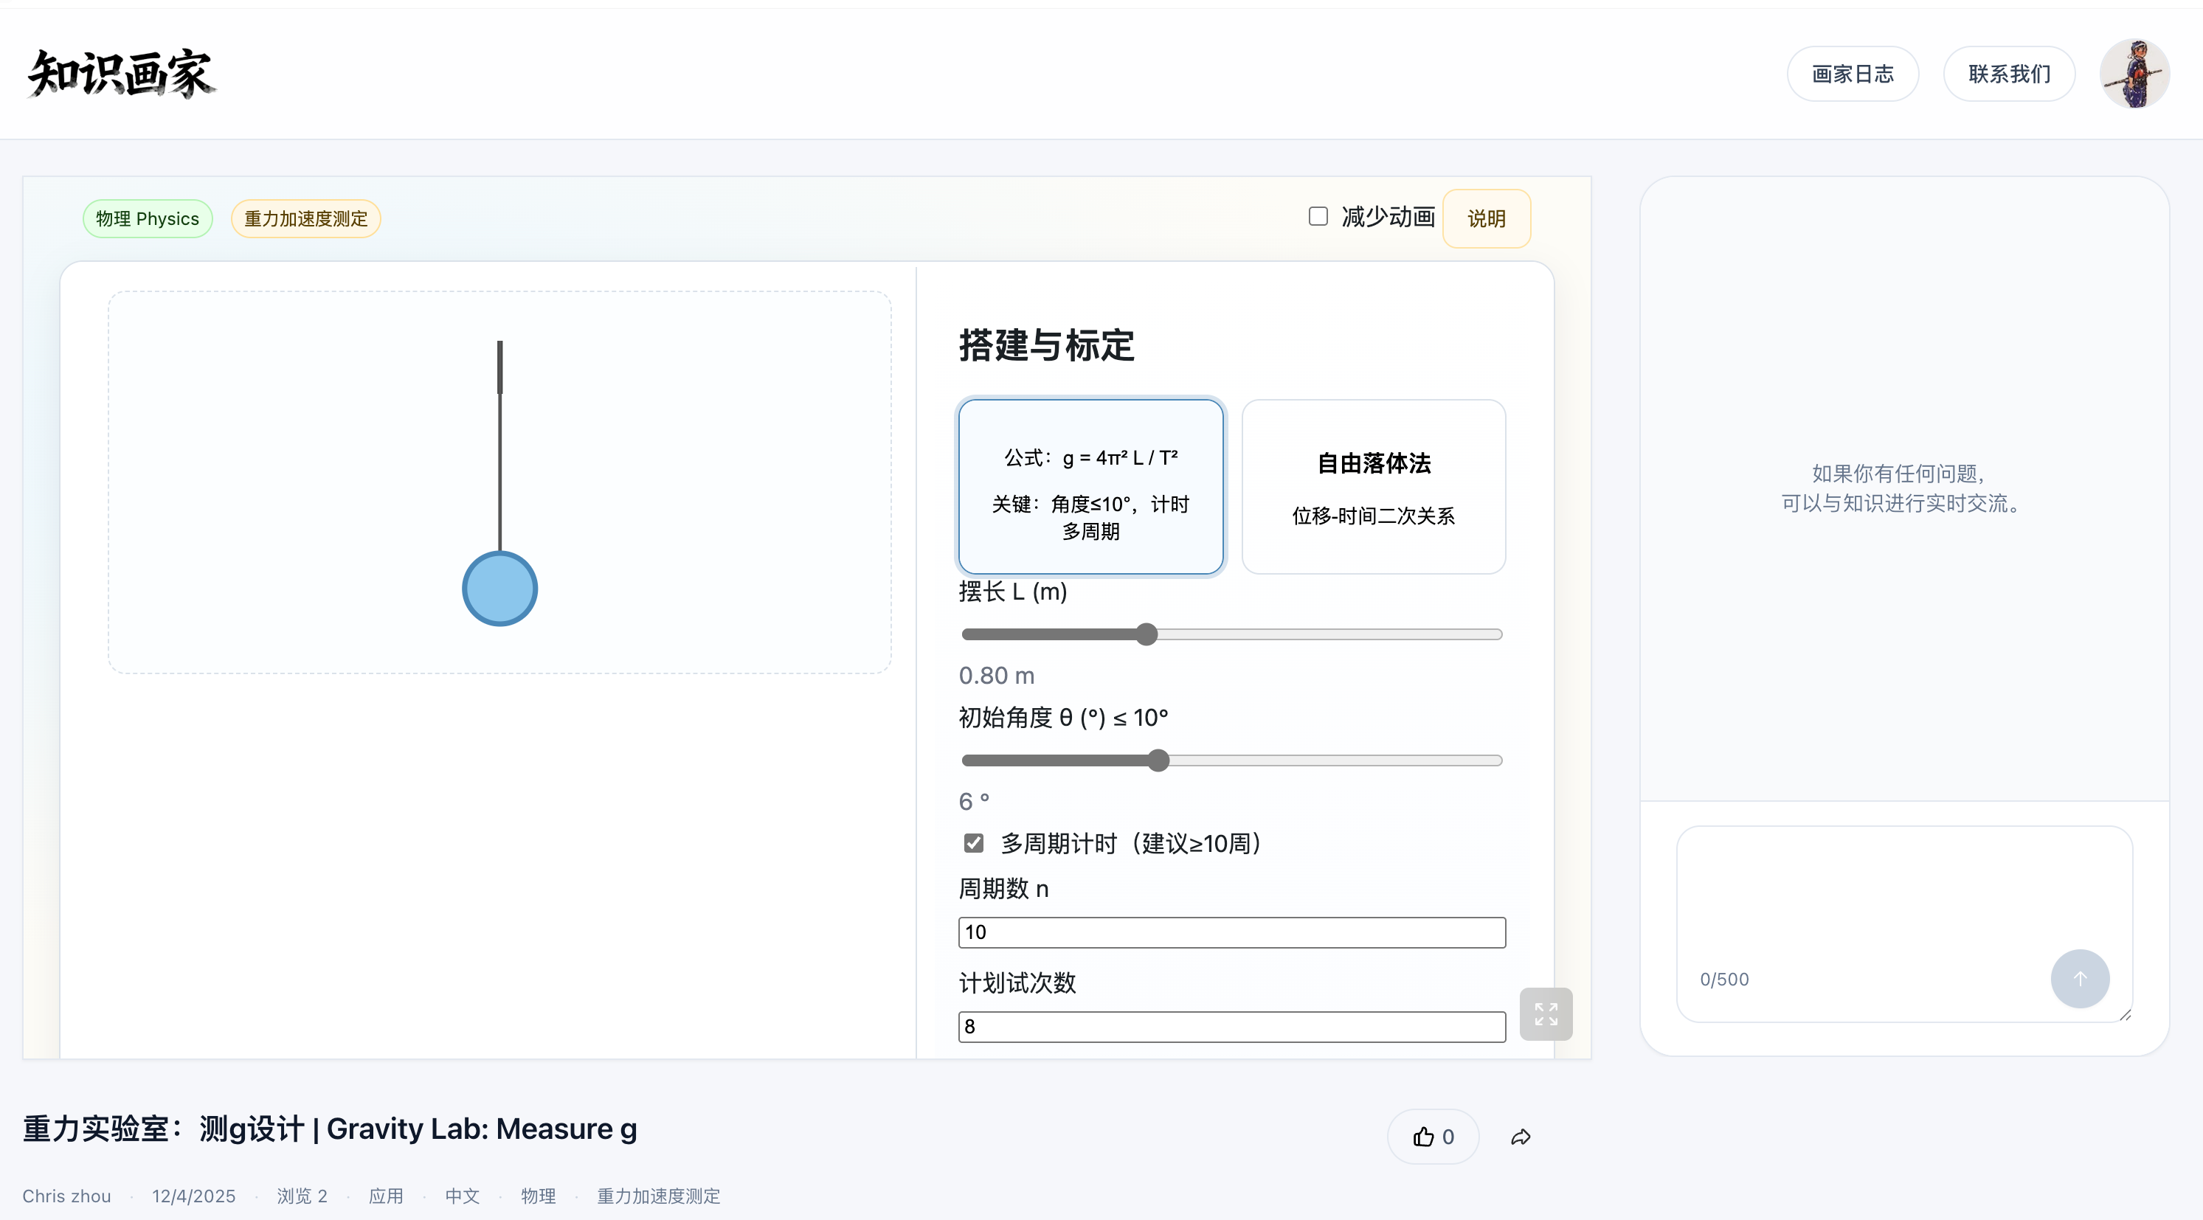Click the Chris zhou author name
The width and height of the screenshot is (2203, 1220).
pyautogui.click(x=66, y=1196)
